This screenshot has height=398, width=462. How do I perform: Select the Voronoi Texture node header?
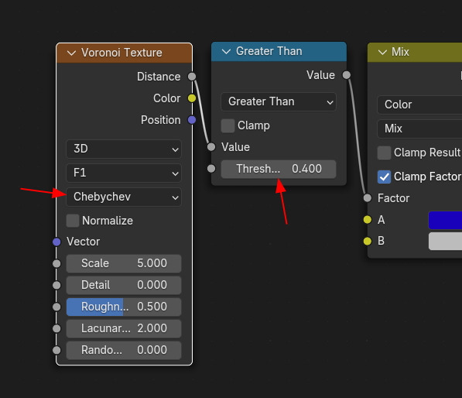124,53
